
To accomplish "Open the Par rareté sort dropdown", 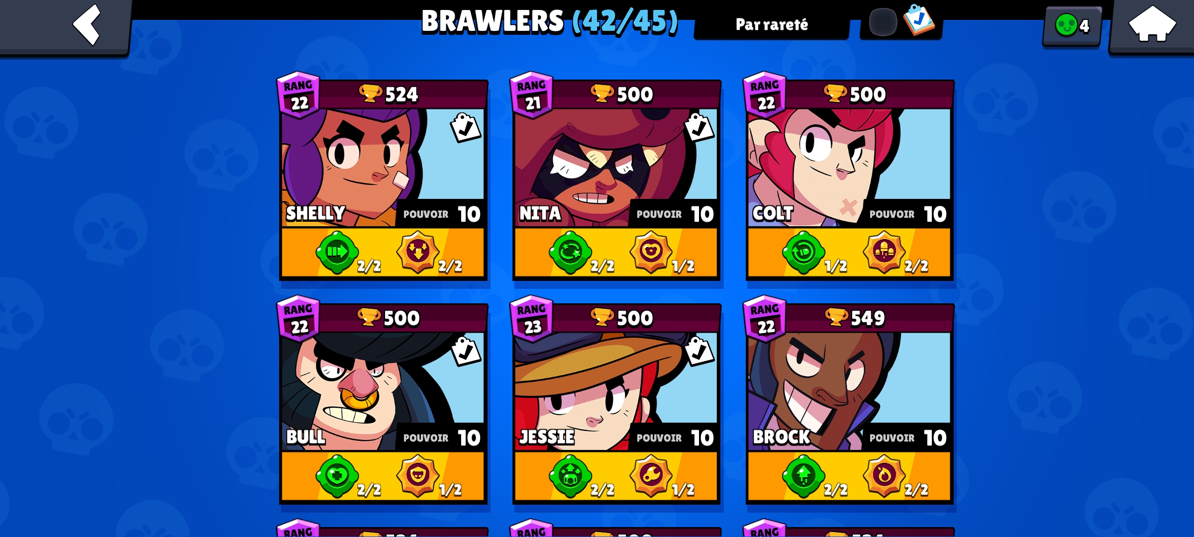I will coord(772,24).
